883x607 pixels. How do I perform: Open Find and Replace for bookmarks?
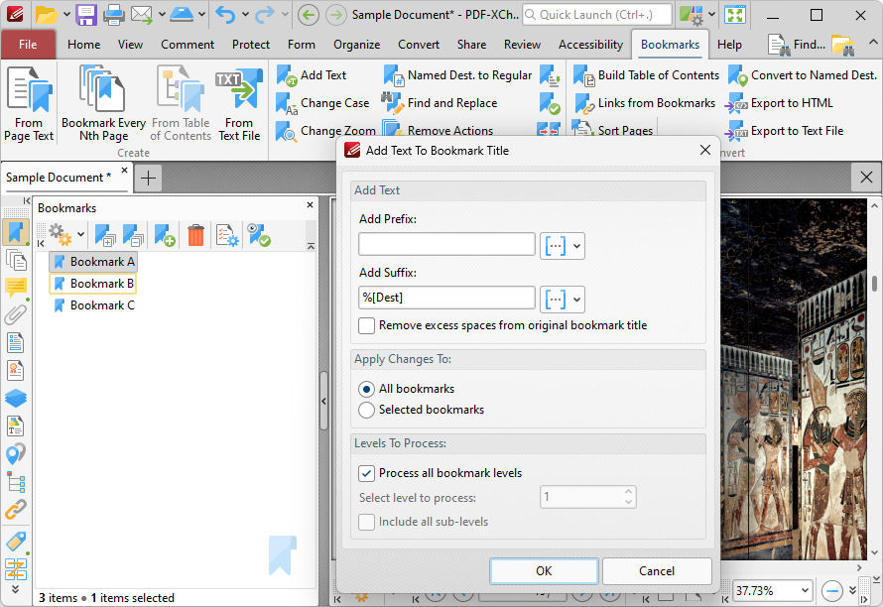pyautogui.click(x=440, y=103)
